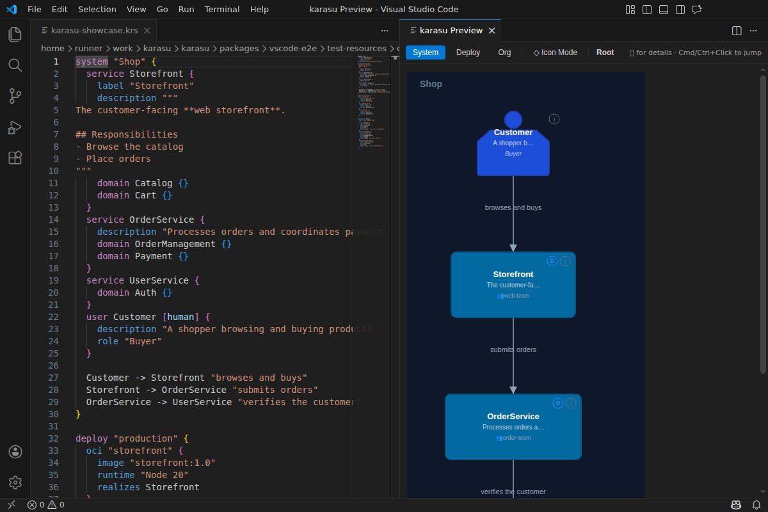Open the Go menu
Screen dimensions: 768x512
163,10
